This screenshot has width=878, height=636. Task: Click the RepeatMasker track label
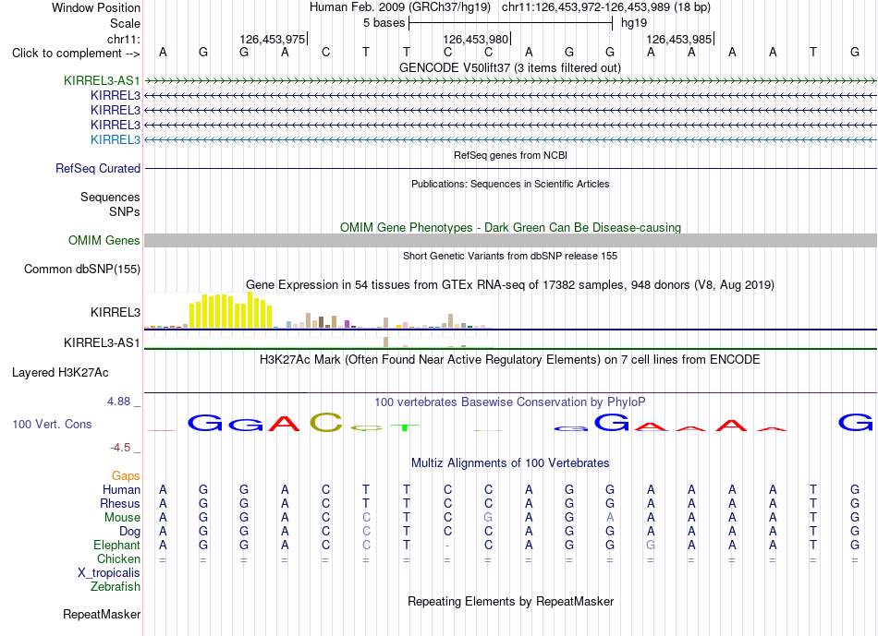pos(102,614)
